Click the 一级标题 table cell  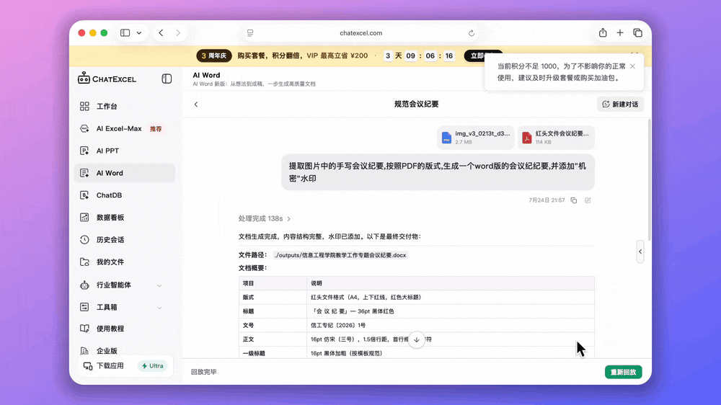click(273, 353)
